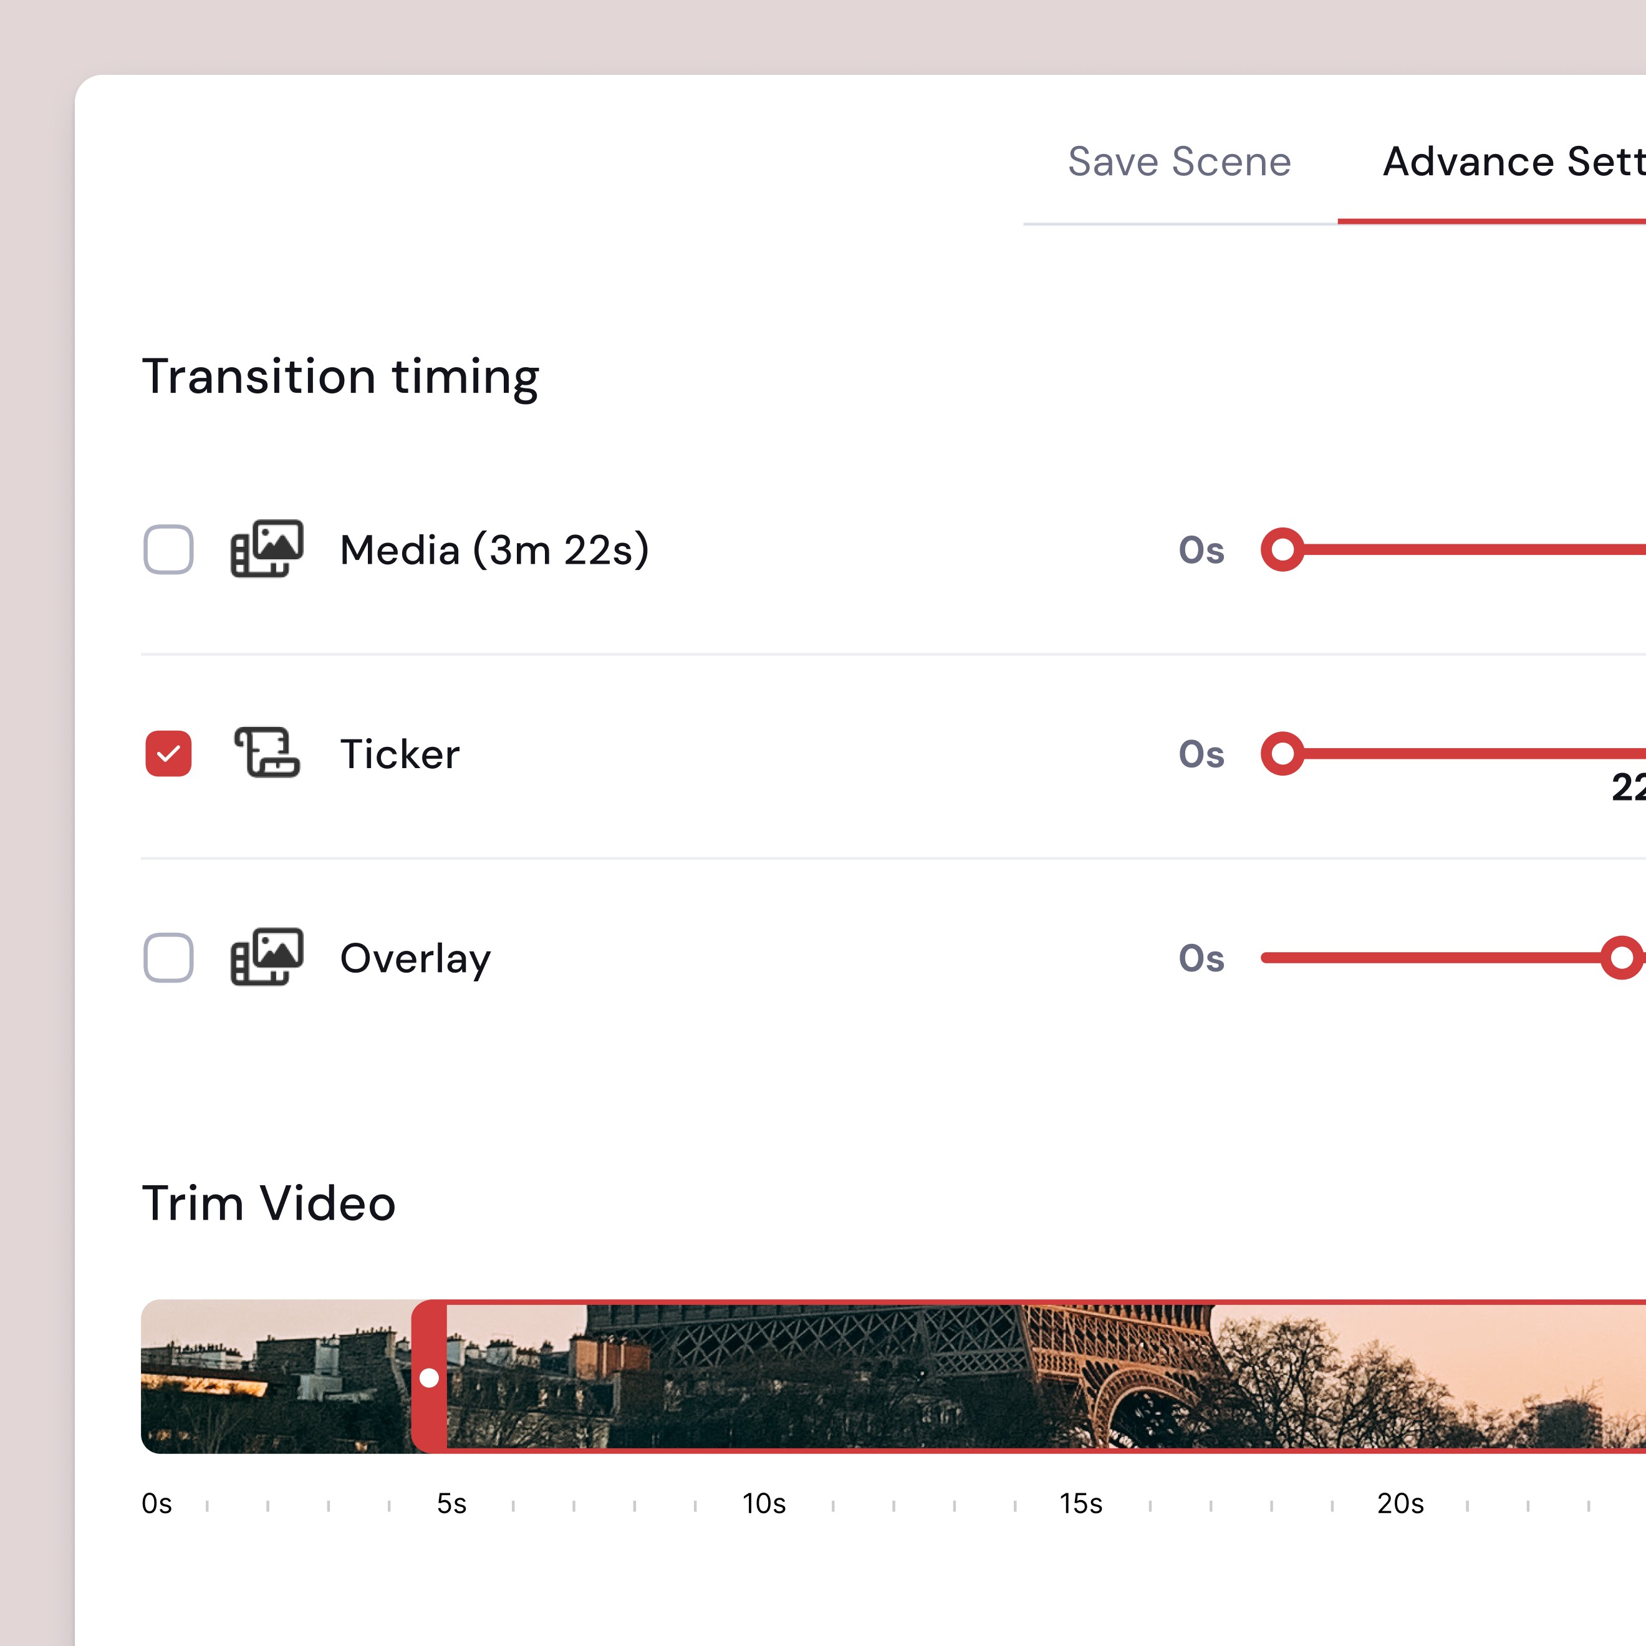The image size is (1646, 1646).
Task: Click the trim video left handle
Action: pos(430,1377)
